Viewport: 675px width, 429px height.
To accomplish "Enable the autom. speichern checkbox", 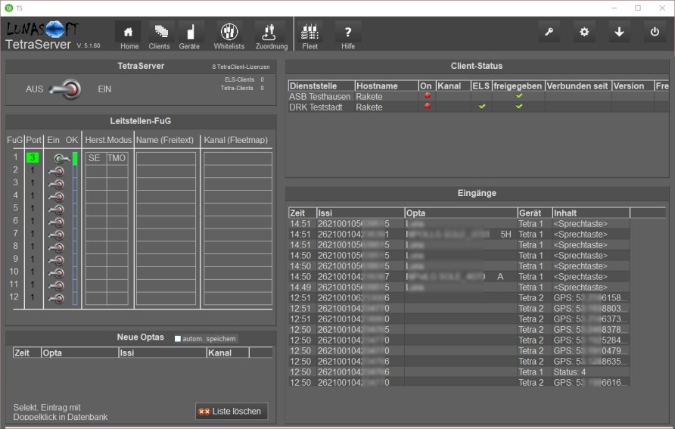I will pos(178,339).
